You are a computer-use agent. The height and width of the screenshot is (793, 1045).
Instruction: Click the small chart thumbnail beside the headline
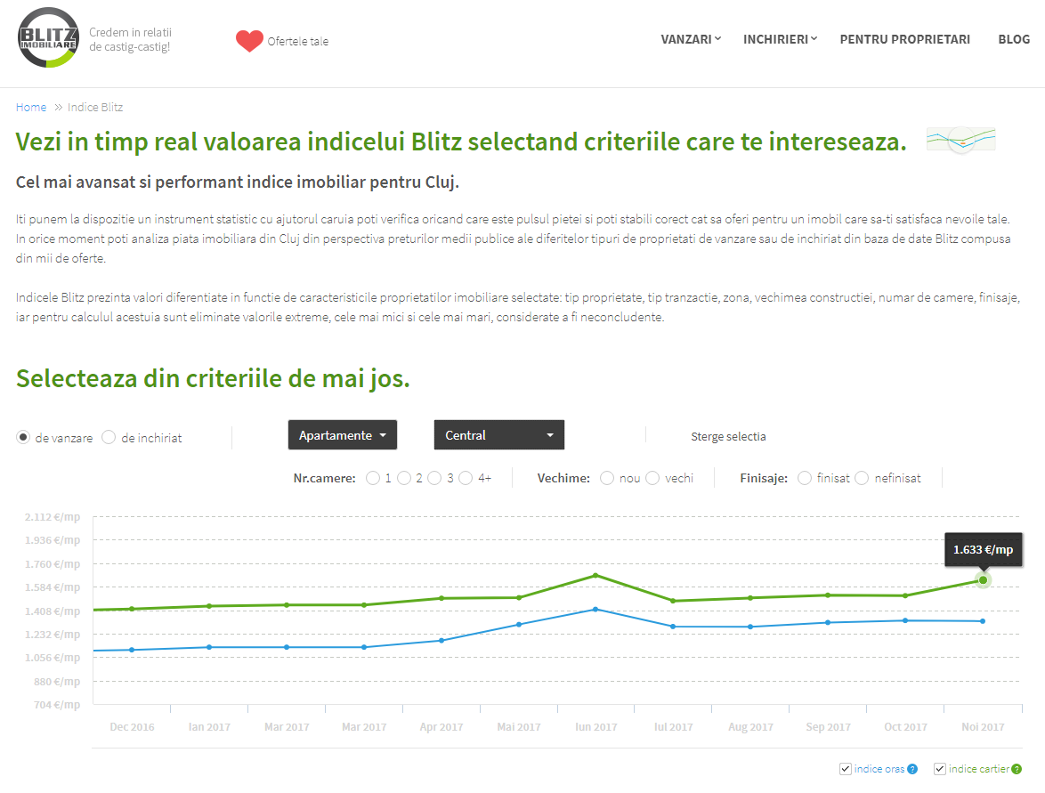(960, 140)
